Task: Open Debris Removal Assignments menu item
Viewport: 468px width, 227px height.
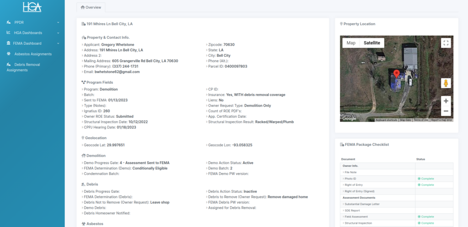Action: click(27, 67)
